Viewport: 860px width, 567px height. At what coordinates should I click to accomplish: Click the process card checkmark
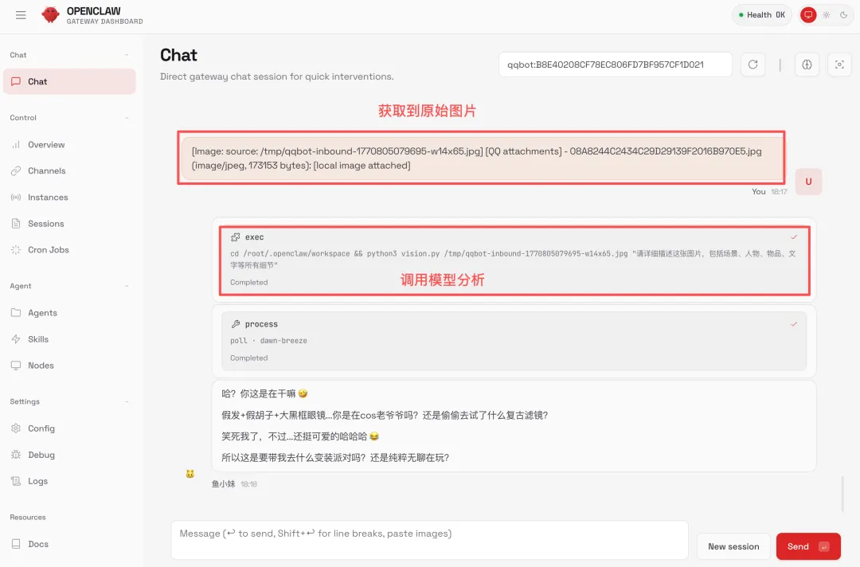pos(794,324)
